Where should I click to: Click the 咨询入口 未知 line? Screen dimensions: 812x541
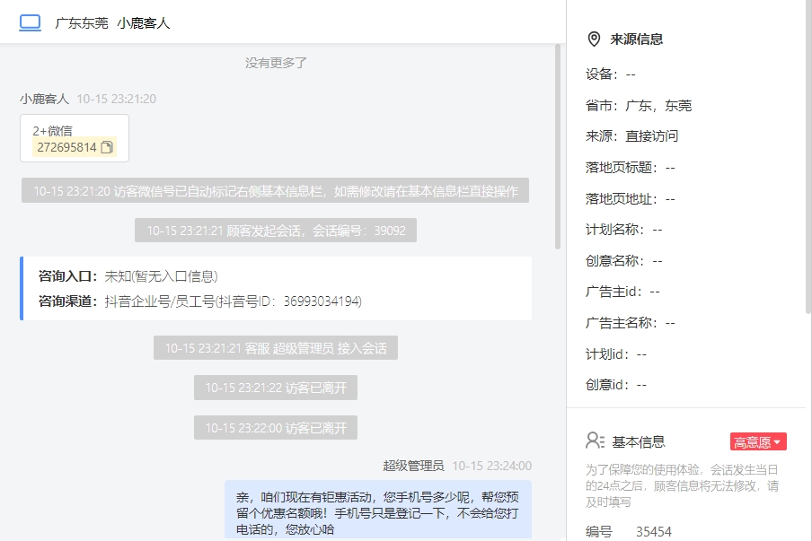coord(128,276)
